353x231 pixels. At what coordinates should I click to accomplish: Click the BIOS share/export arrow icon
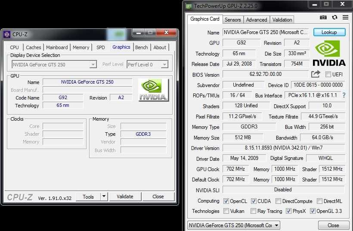tap(316, 74)
